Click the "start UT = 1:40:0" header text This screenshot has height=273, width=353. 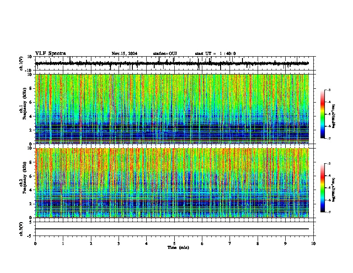(x=215, y=54)
